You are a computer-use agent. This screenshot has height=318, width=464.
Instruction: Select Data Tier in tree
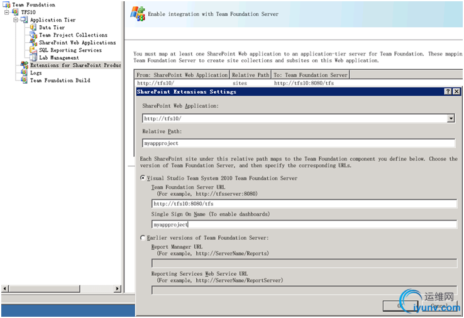pos(52,27)
